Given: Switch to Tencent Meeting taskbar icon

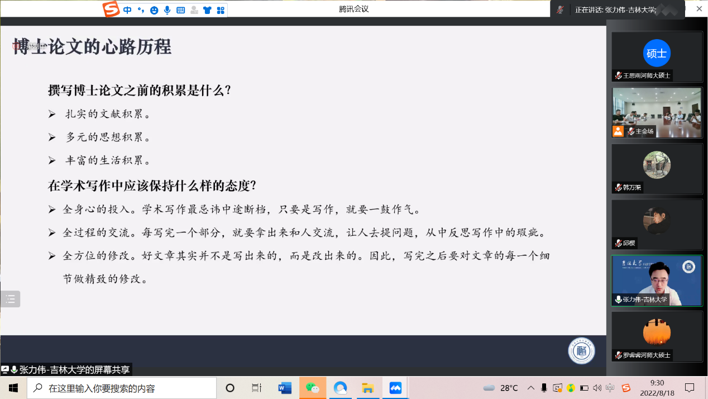Looking at the screenshot, I should (x=395, y=388).
